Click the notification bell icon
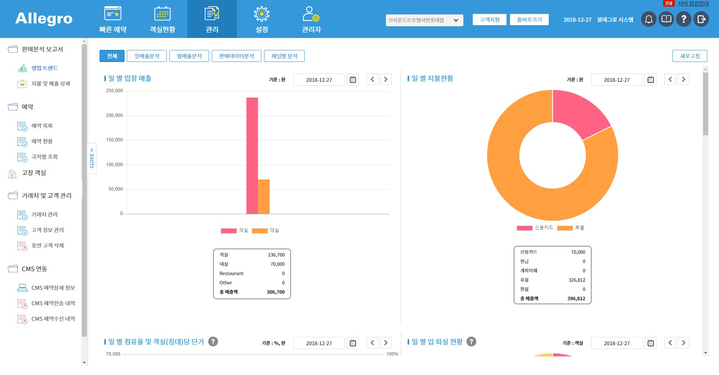The image size is (719, 375). pos(648,19)
